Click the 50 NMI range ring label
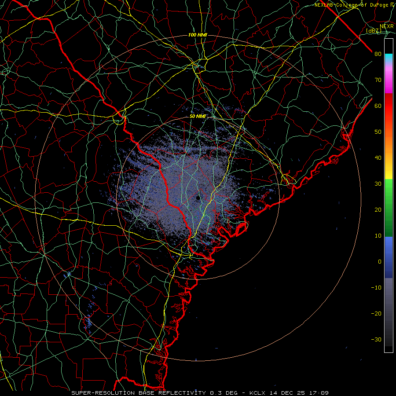396x396 pixels. point(198,117)
